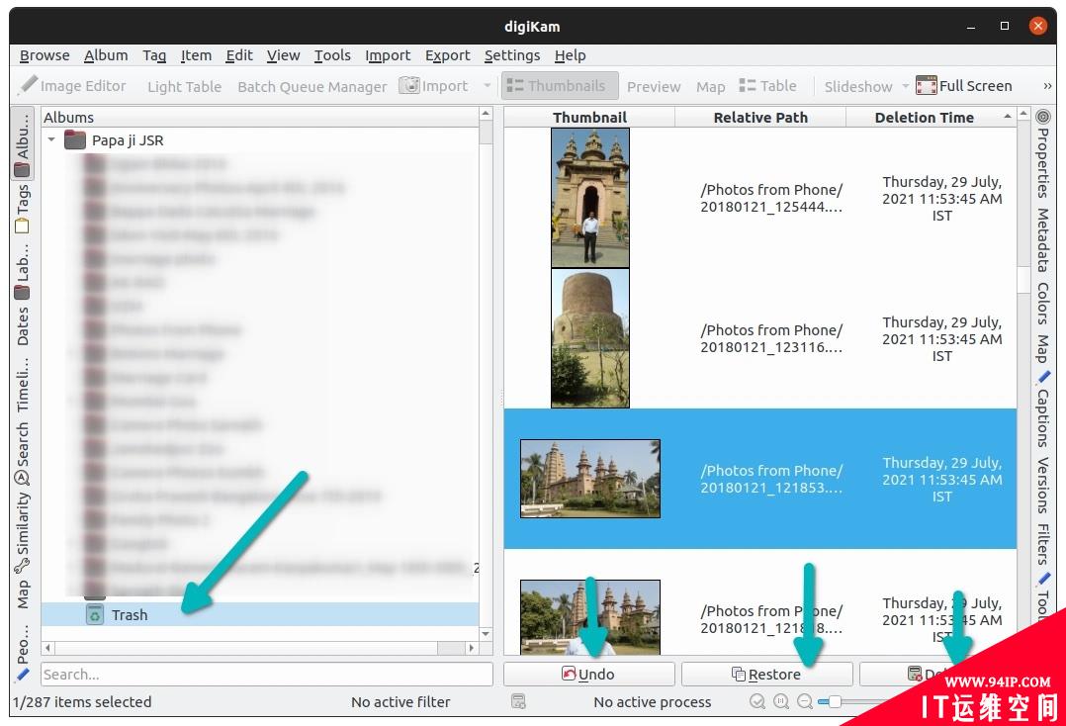Open the Metadata right sidebar tab
The width and height of the screenshot is (1066, 726).
(x=1043, y=240)
